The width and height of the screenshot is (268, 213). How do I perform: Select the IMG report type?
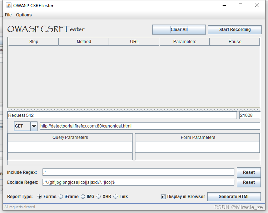(88, 197)
